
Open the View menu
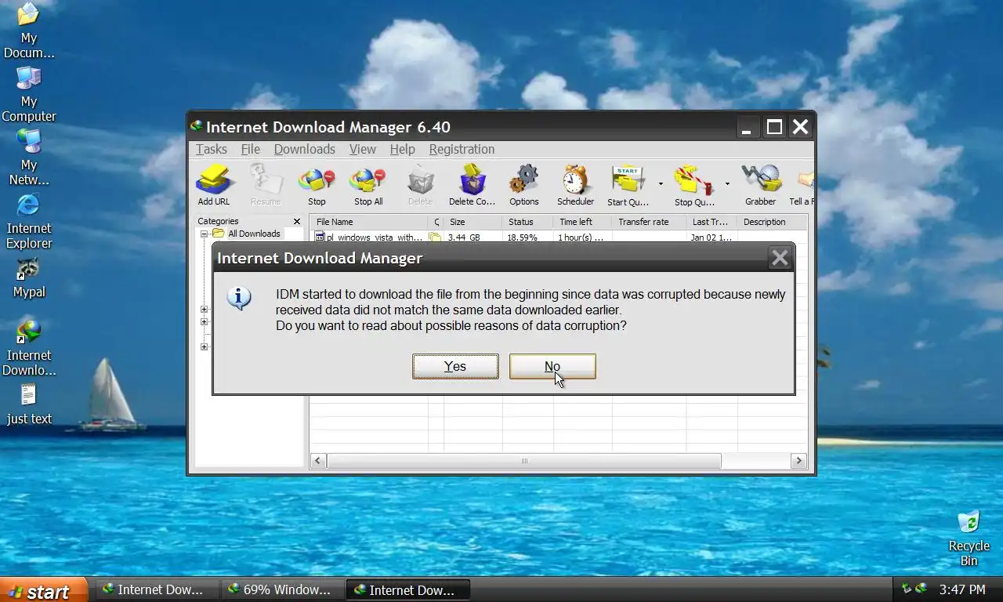coord(363,149)
